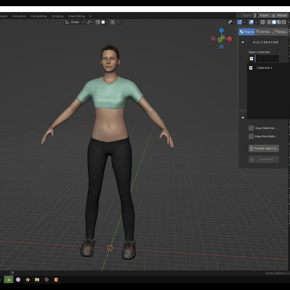Image resolution: width=290 pixels, height=290 pixels.
Task: Open the Scripting workspace tab
Action: [57, 16]
